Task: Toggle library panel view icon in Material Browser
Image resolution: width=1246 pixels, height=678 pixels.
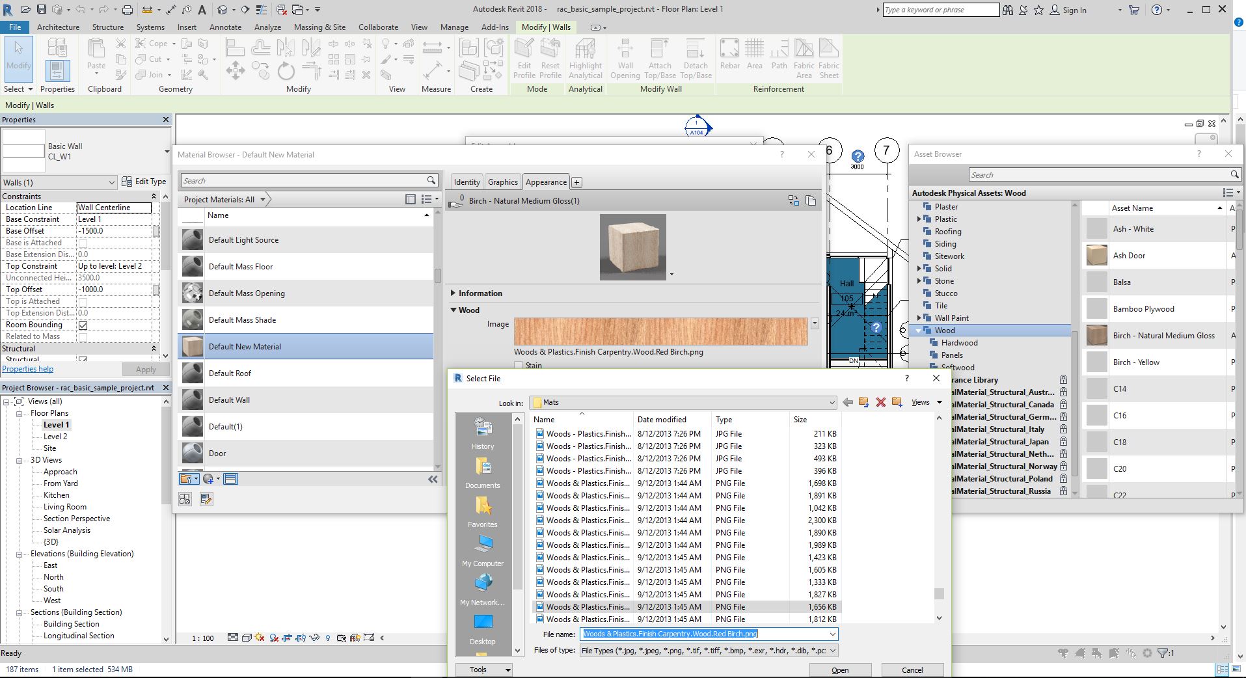Action: point(410,199)
